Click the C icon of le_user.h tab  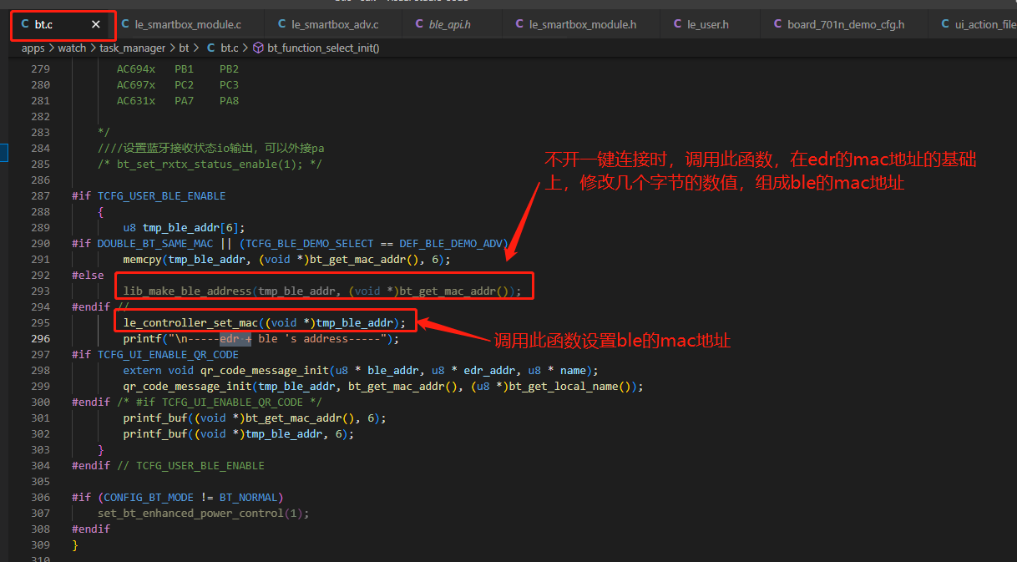[677, 24]
